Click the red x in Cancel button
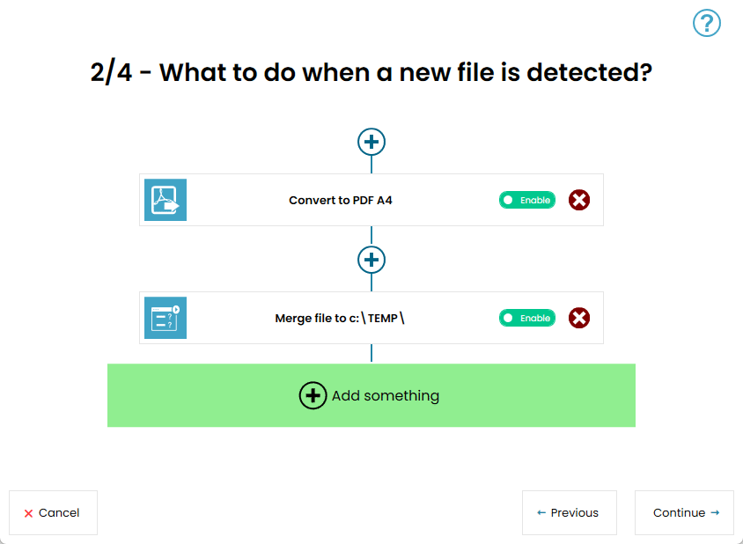The height and width of the screenshot is (544, 743). 28,513
